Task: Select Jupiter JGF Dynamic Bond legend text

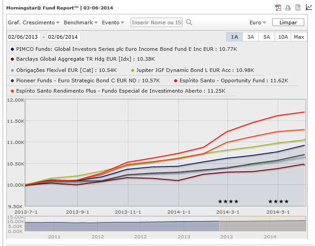Action: [195, 70]
